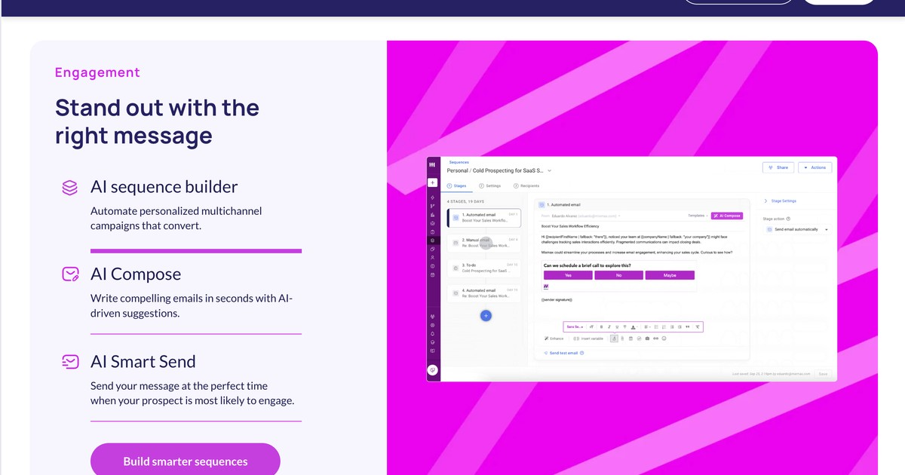Open the Actions dropdown button
The height and width of the screenshot is (475, 905).
pos(814,167)
